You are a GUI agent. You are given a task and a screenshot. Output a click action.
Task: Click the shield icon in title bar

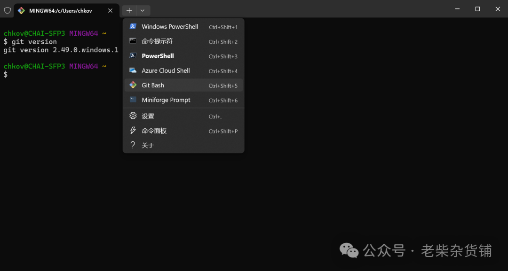tap(7, 10)
